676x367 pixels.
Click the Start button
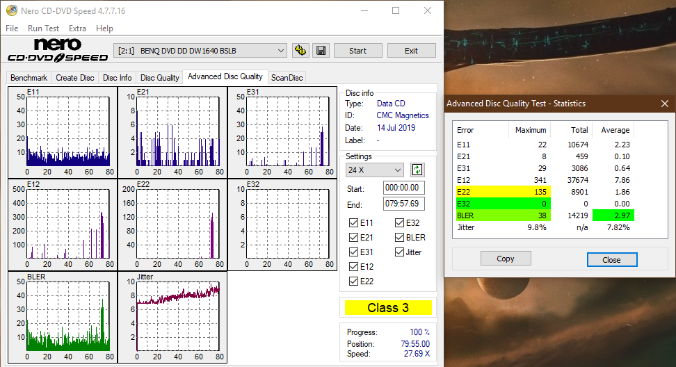pos(358,51)
